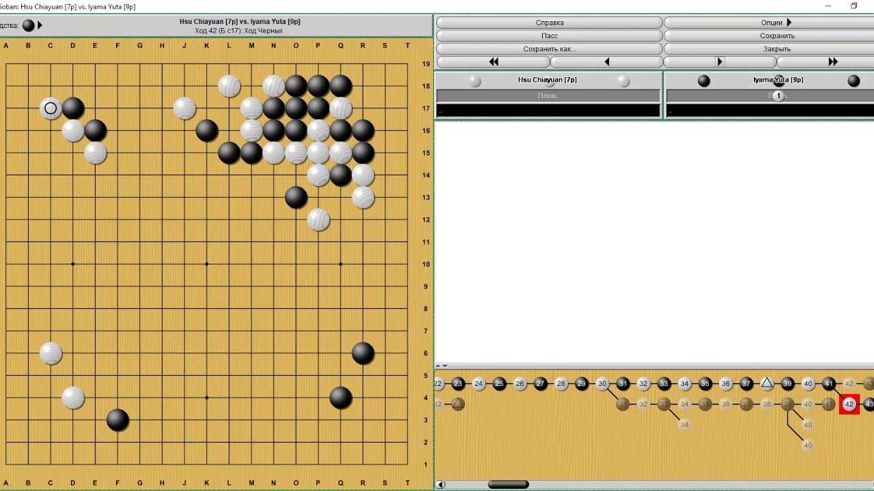Select white move 24 in the game tree
Viewport: 874px width, 491px height.
pyautogui.click(x=479, y=384)
